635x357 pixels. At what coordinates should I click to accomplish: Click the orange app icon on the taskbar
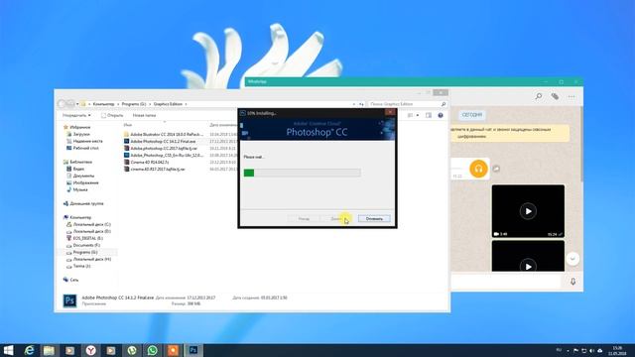[173, 350]
